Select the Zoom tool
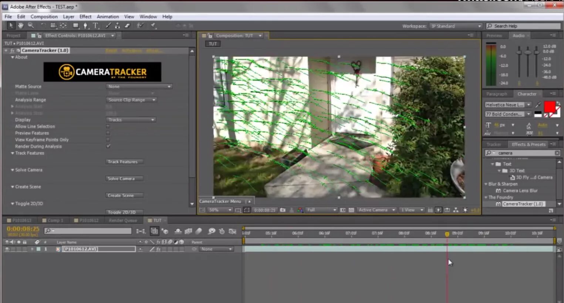564x303 pixels. tap(31, 25)
